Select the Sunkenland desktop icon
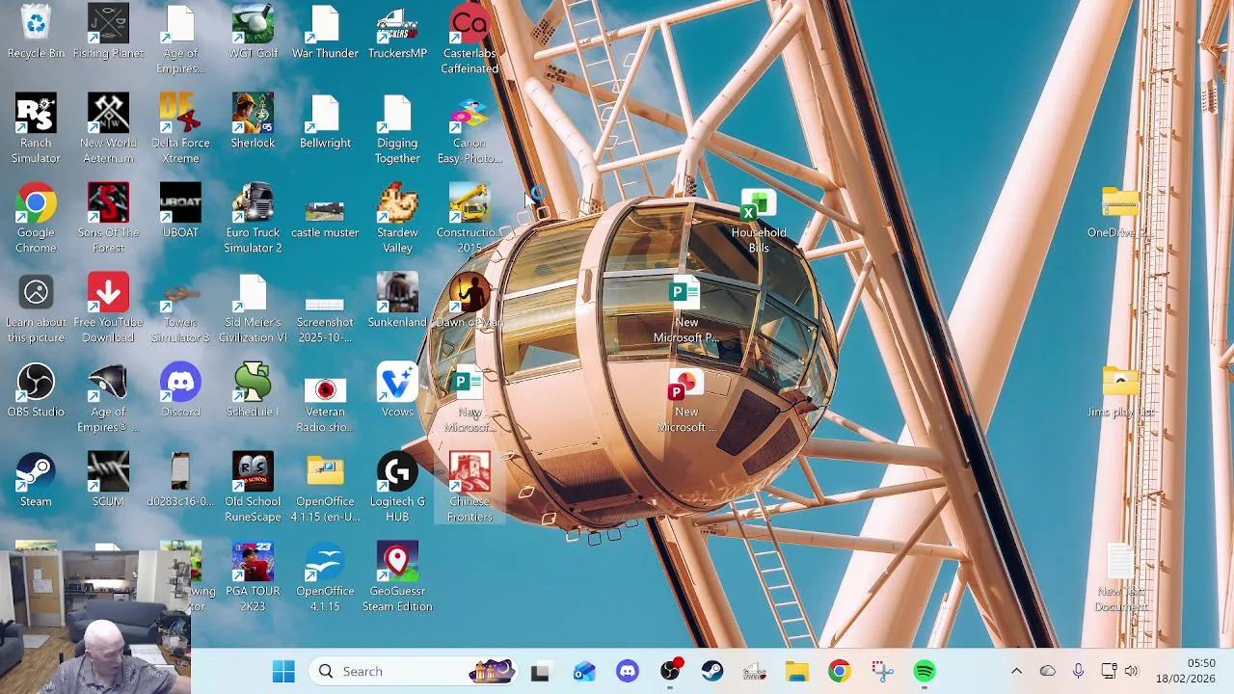Viewport: 1234px width, 694px height. coord(397,302)
